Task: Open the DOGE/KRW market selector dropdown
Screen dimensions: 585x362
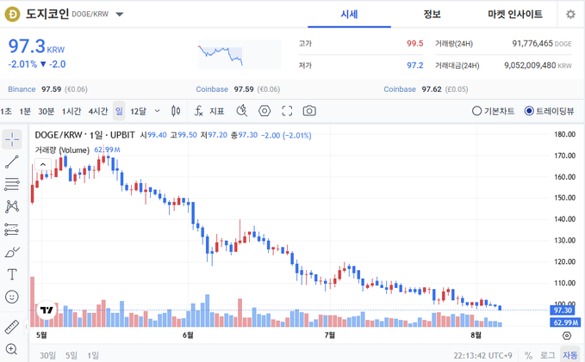Action: (x=120, y=15)
